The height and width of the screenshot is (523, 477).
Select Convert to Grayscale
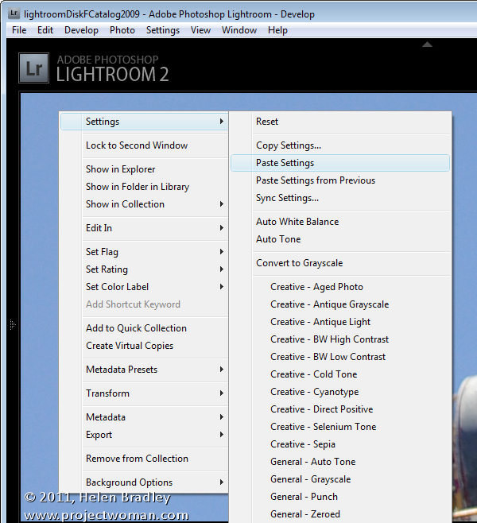coord(340,263)
